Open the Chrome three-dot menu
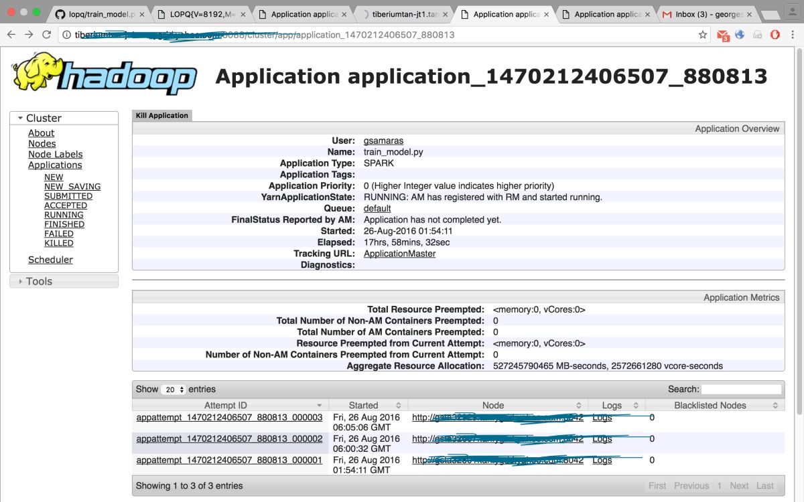 click(792, 35)
